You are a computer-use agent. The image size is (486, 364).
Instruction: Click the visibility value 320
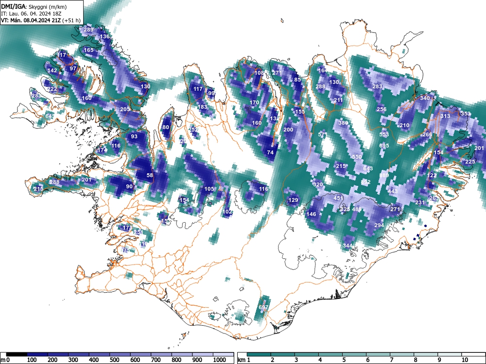coord(318,184)
